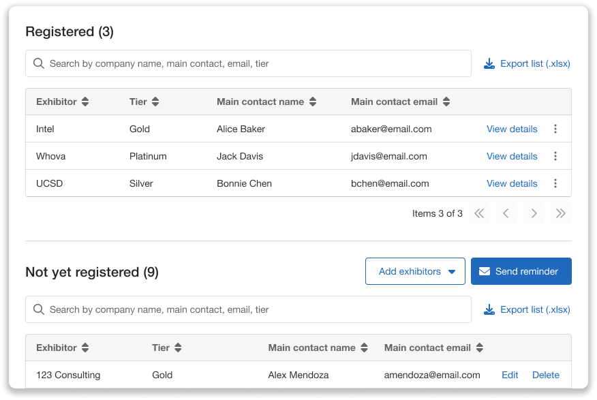Viewport: 597px width, 400px height.
Task: Sort not yet registered table by Tier
Action: (178, 348)
